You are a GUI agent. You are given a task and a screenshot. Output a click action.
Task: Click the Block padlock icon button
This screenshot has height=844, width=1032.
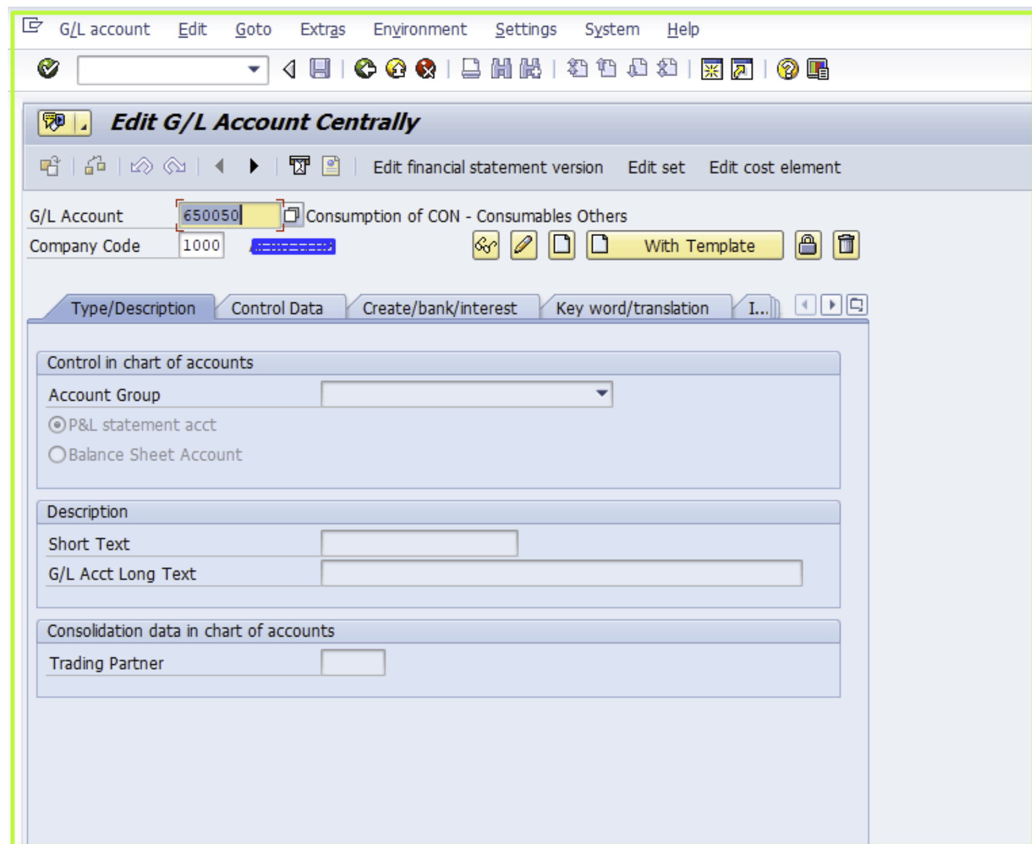click(808, 246)
